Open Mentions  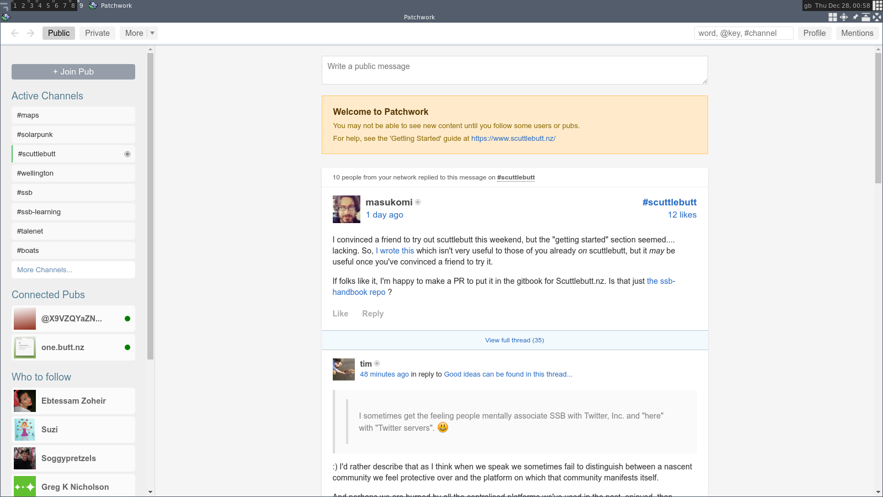pos(857,33)
